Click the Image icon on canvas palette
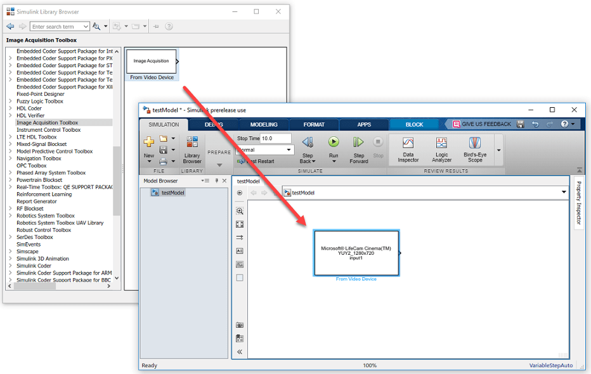This screenshot has height=374, width=591. point(240,264)
